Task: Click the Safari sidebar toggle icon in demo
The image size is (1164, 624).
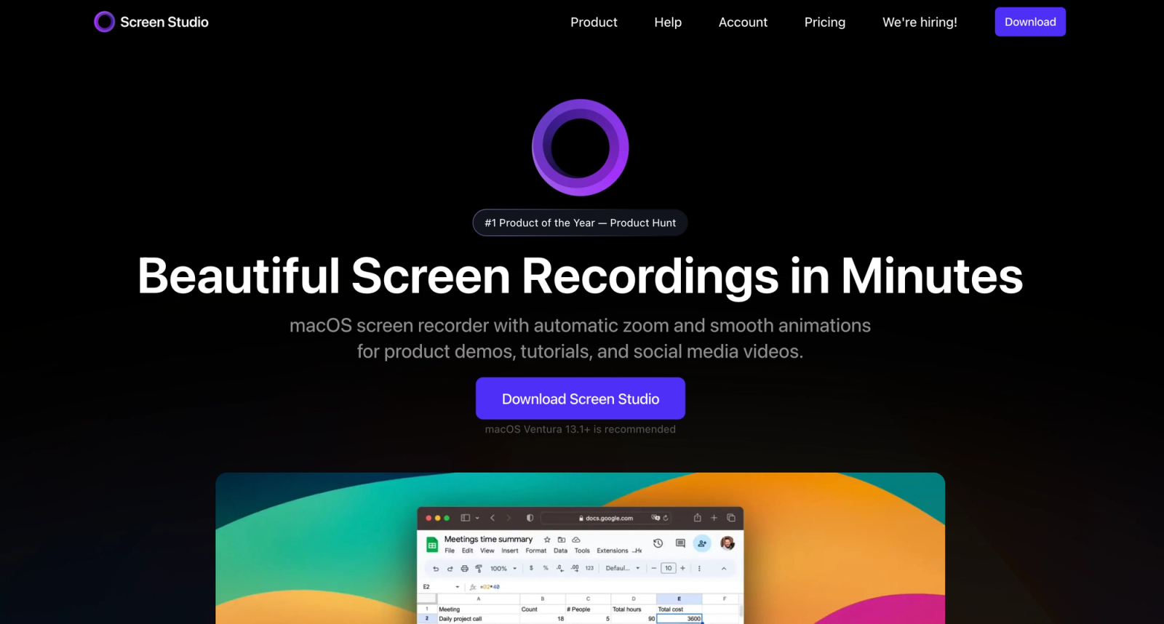Action: 466,518
